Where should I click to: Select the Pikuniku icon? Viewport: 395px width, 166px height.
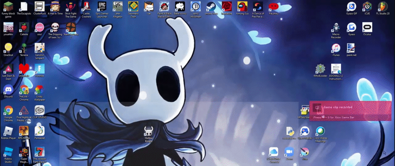(x=274, y=9)
